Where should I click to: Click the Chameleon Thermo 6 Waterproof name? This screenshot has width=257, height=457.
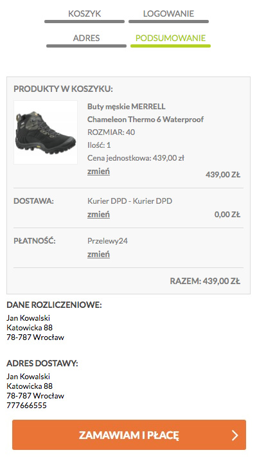click(145, 120)
